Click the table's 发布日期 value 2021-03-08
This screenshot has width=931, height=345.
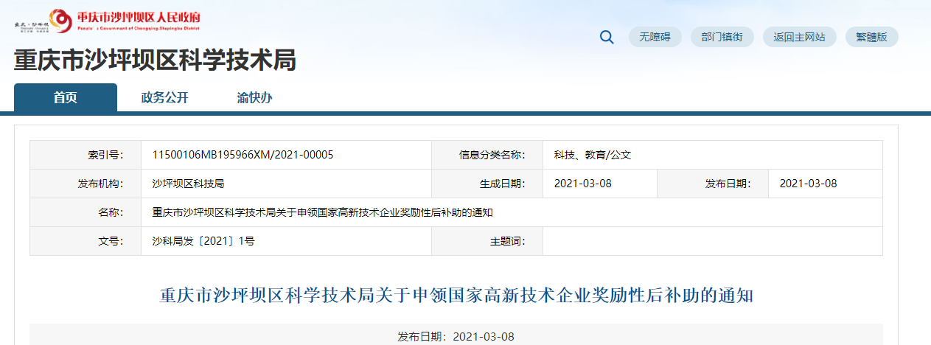(808, 184)
